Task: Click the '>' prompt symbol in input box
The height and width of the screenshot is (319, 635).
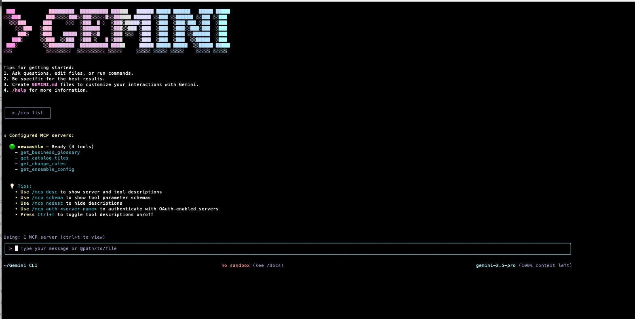Action: point(11,249)
